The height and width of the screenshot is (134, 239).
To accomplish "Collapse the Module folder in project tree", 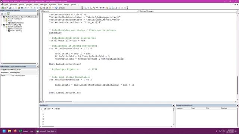I will point(4,21).
